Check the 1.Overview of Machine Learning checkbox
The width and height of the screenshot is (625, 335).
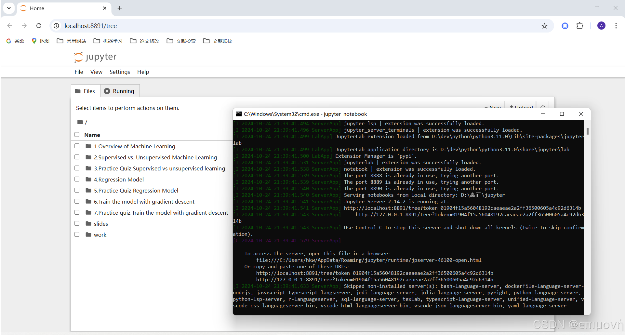point(77,146)
